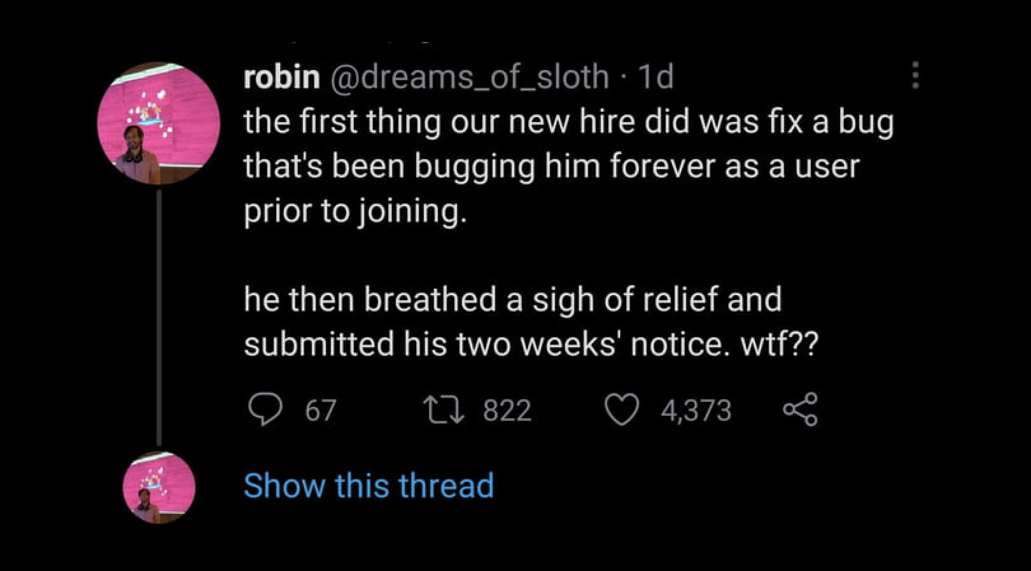The height and width of the screenshot is (571, 1031).
Task: Click the small avatar beside Show this thread
Action: click(x=159, y=488)
